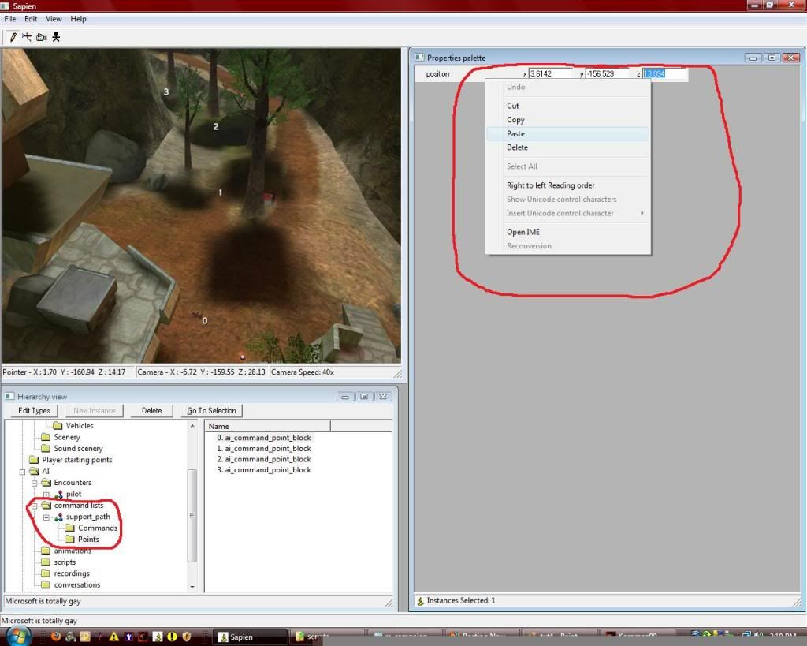Click the Hierarchy view title icon
The image size is (807, 646).
pyautogui.click(x=9, y=396)
